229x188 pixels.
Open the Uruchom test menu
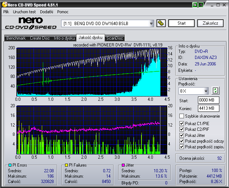click(x=24, y=12)
